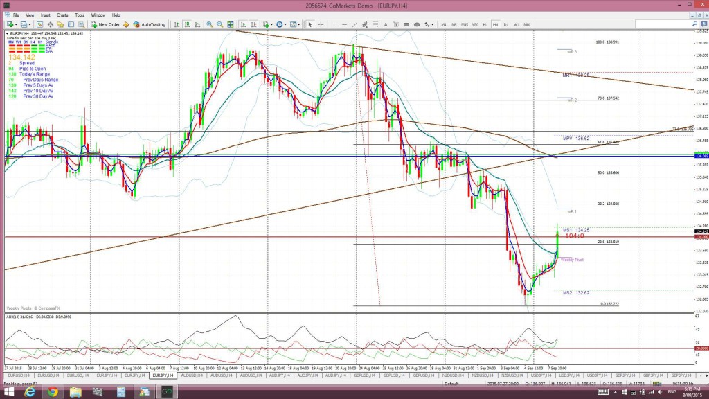The height and width of the screenshot is (399, 709).
Task: Select the vertical line drawing tool
Action: pos(334,24)
